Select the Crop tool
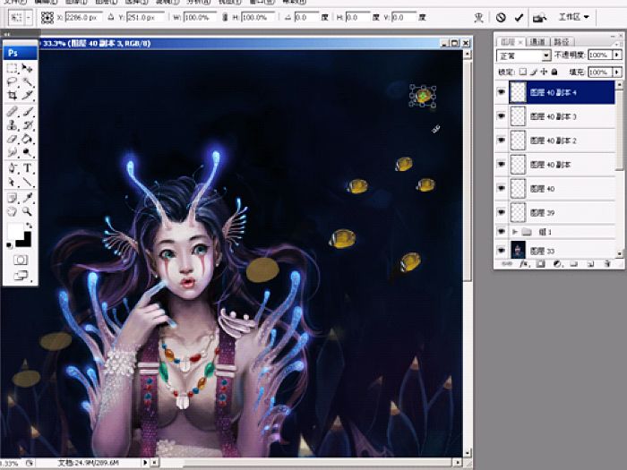 point(12,95)
